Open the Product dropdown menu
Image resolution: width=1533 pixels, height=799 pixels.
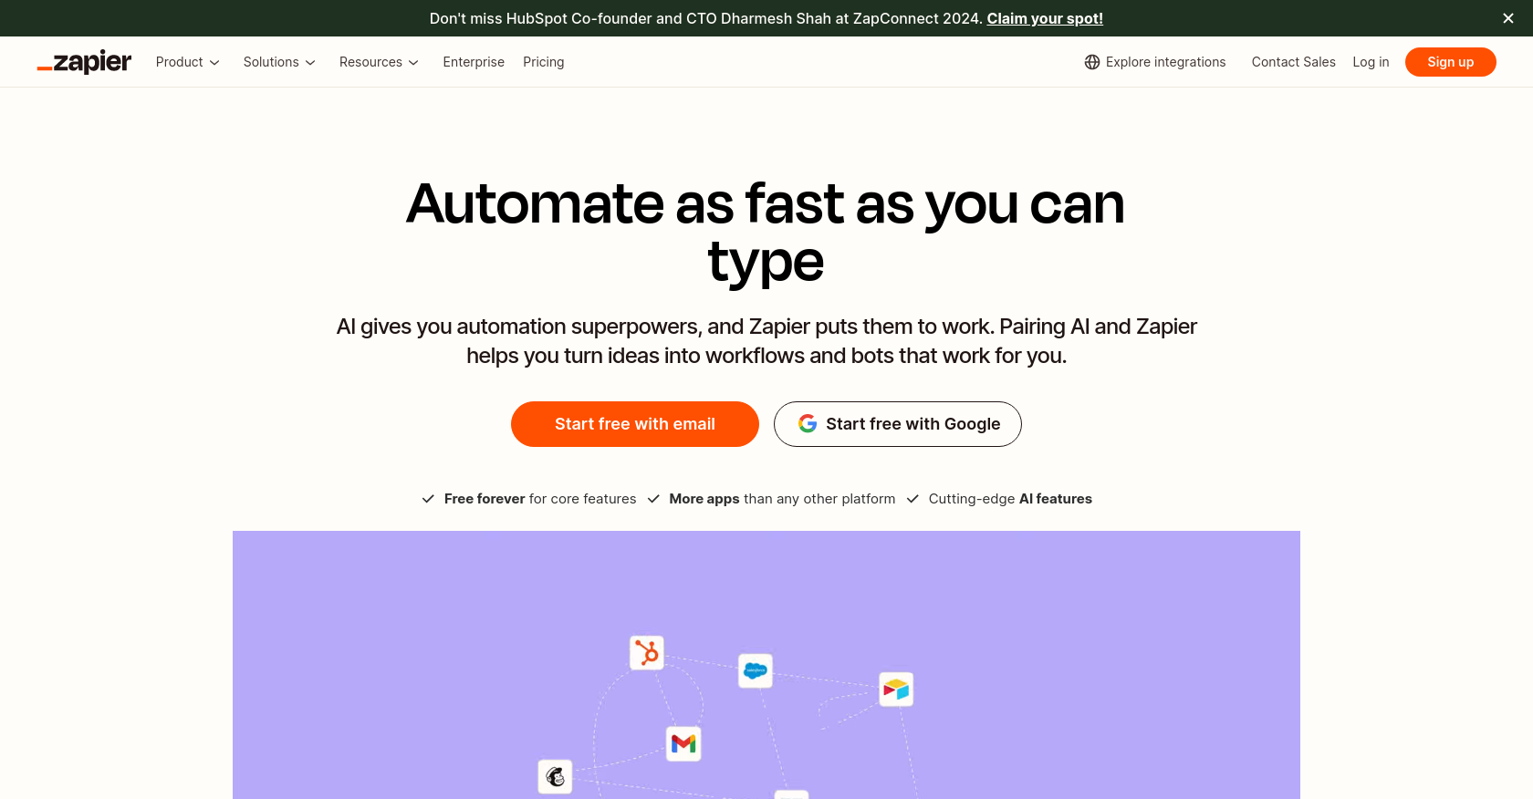pyautogui.click(x=188, y=62)
